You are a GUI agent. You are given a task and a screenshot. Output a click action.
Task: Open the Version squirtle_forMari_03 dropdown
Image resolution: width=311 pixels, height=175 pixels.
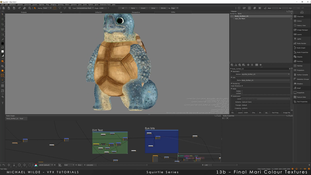click(x=266, y=74)
